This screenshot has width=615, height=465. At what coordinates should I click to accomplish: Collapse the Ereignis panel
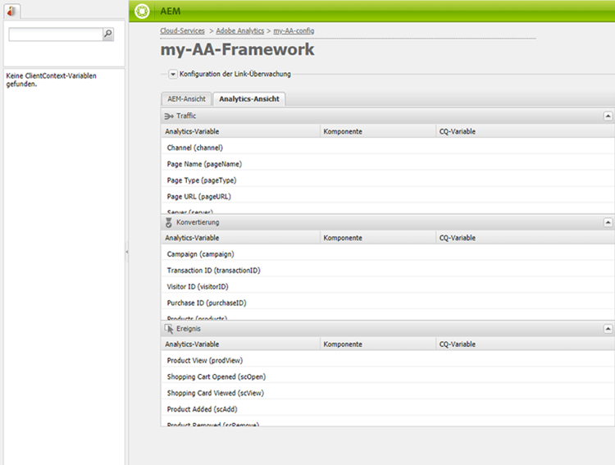(x=608, y=329)
